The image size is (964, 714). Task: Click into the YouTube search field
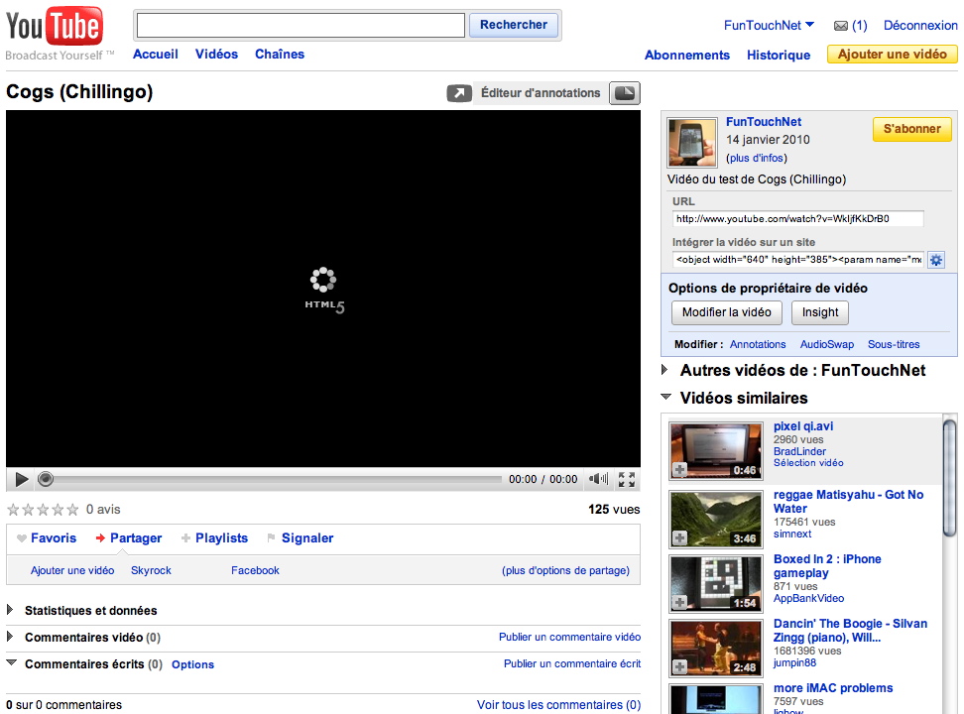[x=301, y=25]
